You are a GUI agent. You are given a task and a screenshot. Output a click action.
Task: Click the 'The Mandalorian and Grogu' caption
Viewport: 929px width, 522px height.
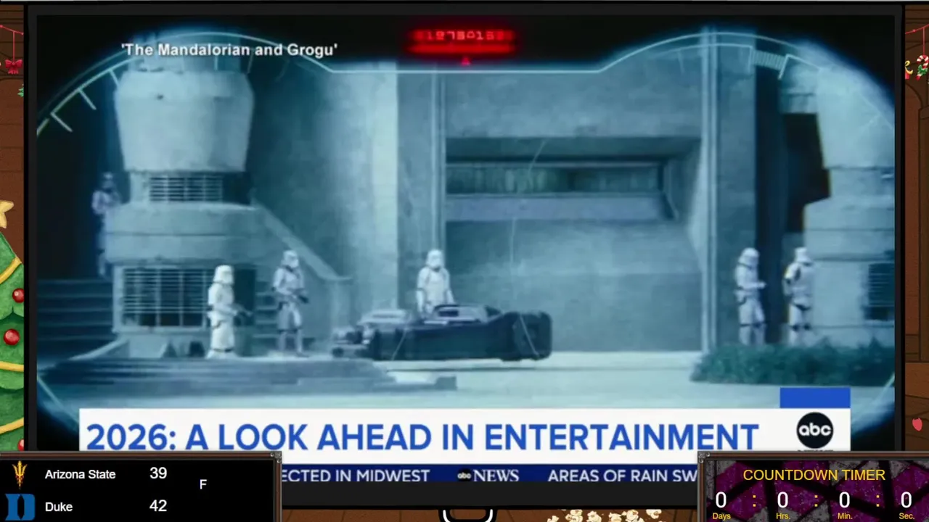[x=229, y=50]
